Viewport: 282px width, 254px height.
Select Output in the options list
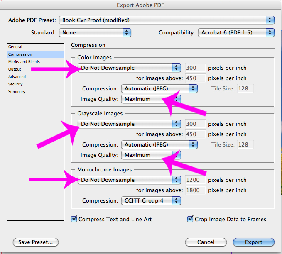36,69
